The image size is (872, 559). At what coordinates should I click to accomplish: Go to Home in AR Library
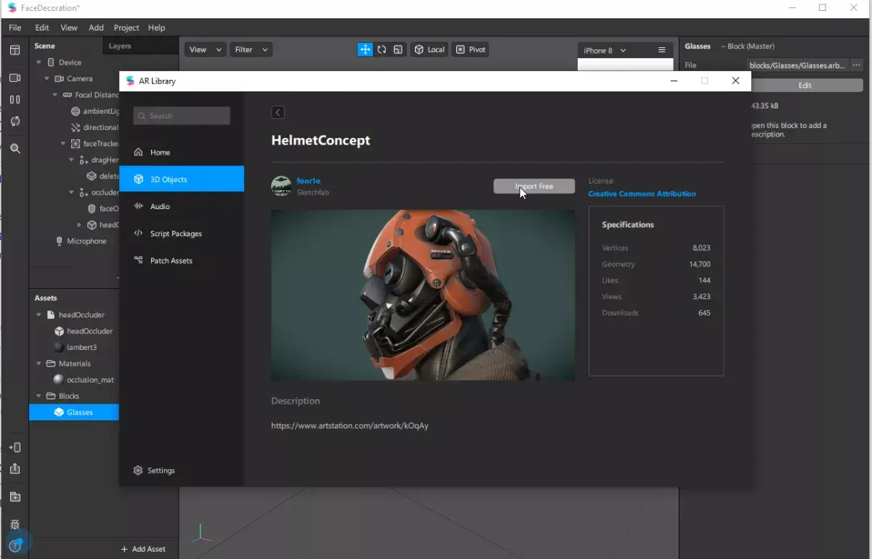pos(182,152)
